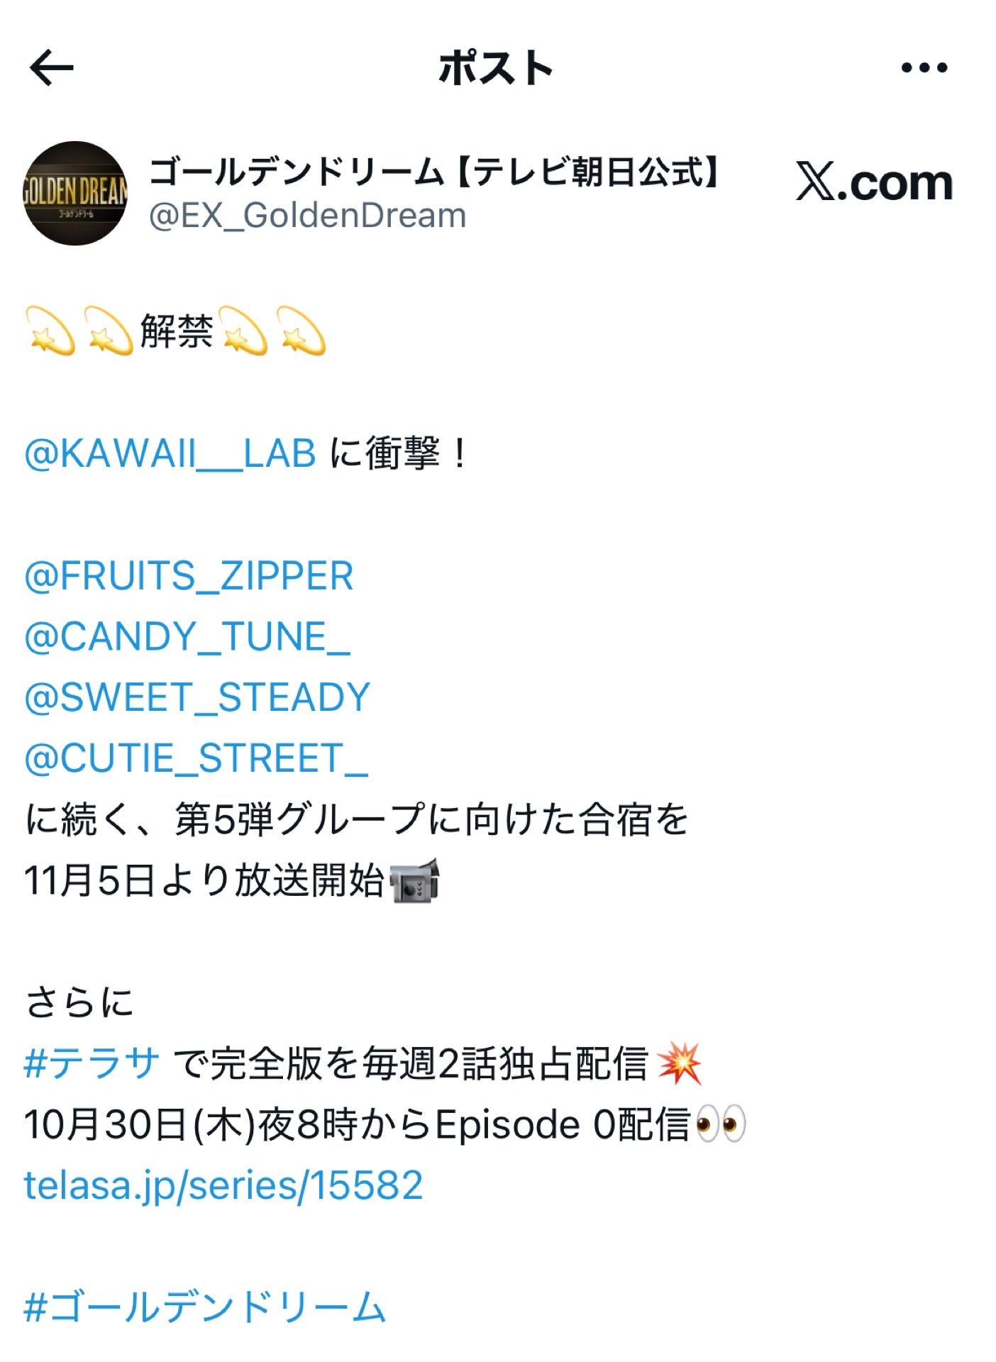Click the eyes emoji after Episode 0配信
Screen dimensions: 996x1362
click(721, 1124)
